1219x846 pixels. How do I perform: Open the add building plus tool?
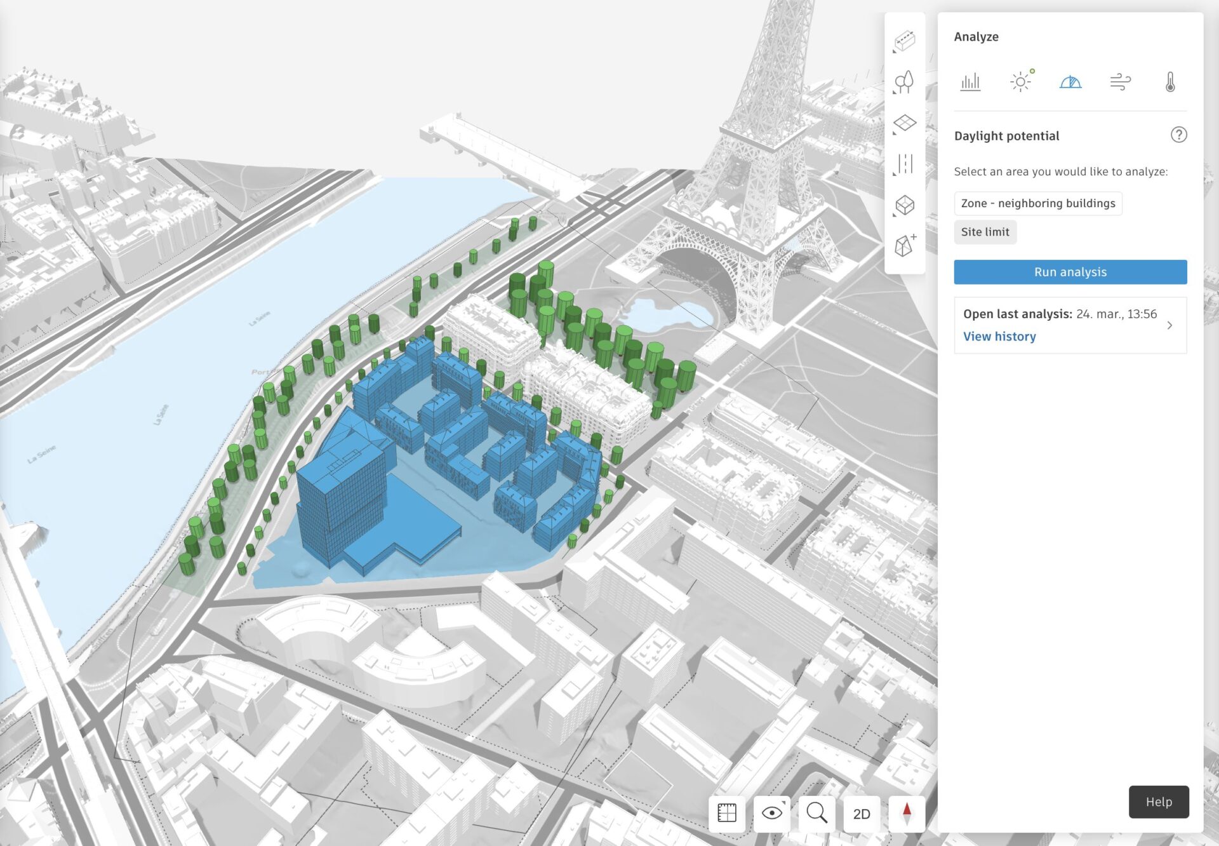pyautogui.click(x=904, y=245)
